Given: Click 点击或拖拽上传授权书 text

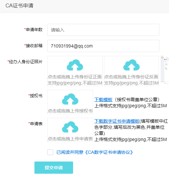Looking at the screenshot, I should 70,111.
